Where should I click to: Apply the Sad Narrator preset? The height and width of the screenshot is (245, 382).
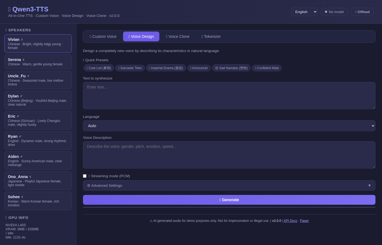(231, 68)
